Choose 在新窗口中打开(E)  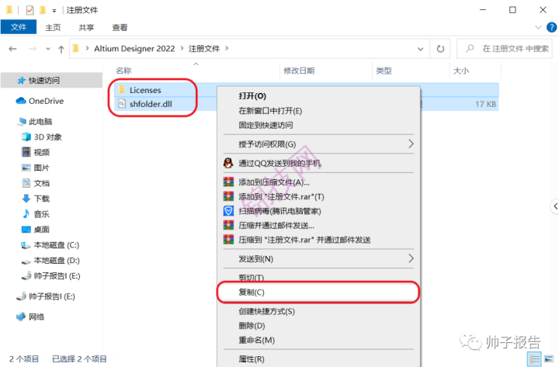[319, 111]
